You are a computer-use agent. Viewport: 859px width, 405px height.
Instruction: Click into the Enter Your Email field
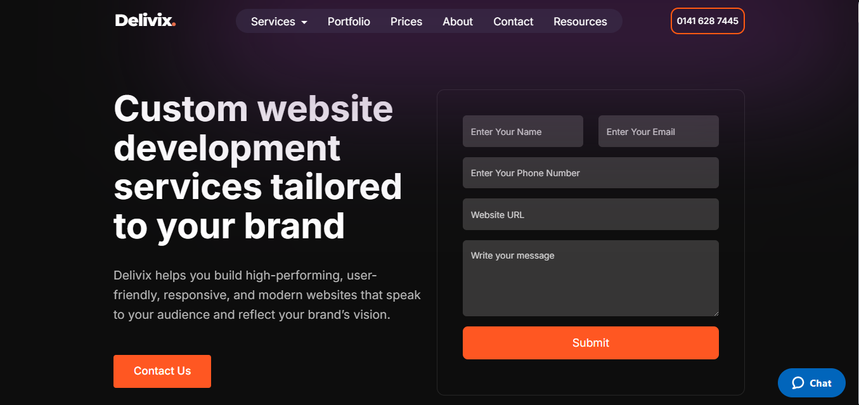tap(658, 131)
